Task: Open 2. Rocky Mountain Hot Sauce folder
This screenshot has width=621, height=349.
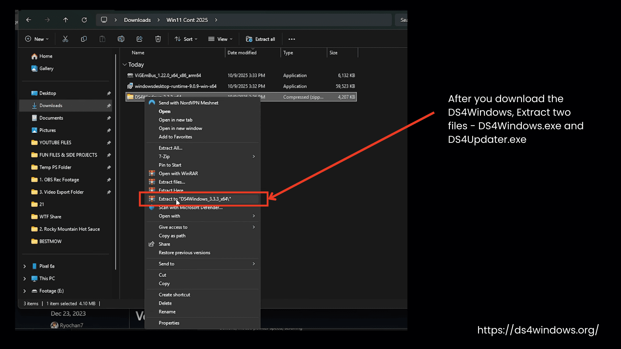Action: [66, 229]
